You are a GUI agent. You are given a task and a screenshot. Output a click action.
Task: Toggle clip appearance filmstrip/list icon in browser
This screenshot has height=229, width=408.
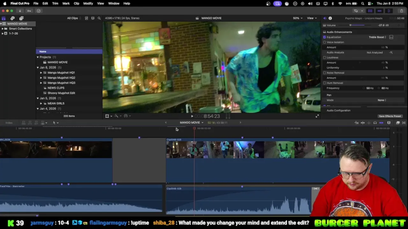coord(86,18)
